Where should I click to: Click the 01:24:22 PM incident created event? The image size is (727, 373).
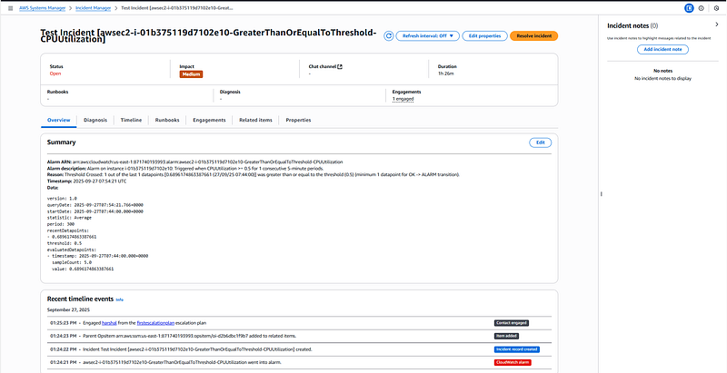299,349
